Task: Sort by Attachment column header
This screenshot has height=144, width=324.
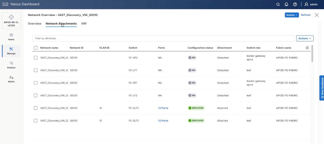Action: tap(224, 48)
